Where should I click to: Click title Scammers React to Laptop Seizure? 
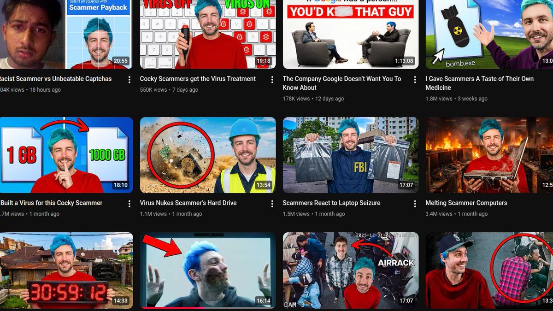coord(332,203)
